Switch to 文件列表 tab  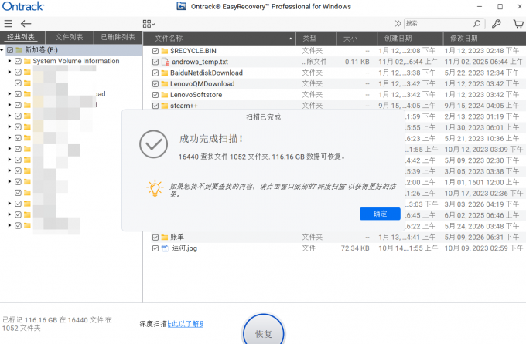pos(69,37)
